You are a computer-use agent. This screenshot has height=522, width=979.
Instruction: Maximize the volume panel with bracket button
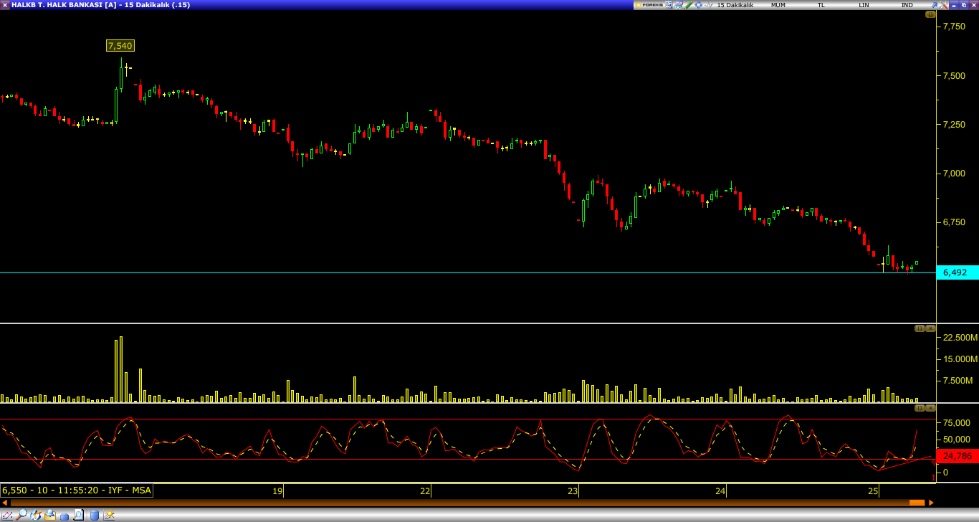[920, 328]
